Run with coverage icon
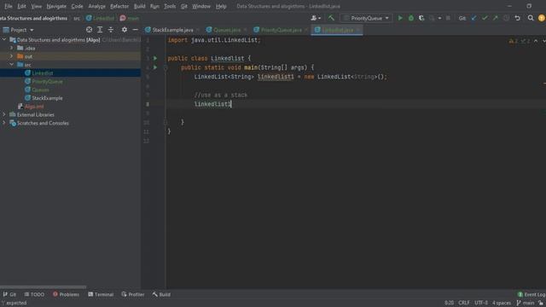The height and width of the screenshot is (307, 546). coord(421,18)
